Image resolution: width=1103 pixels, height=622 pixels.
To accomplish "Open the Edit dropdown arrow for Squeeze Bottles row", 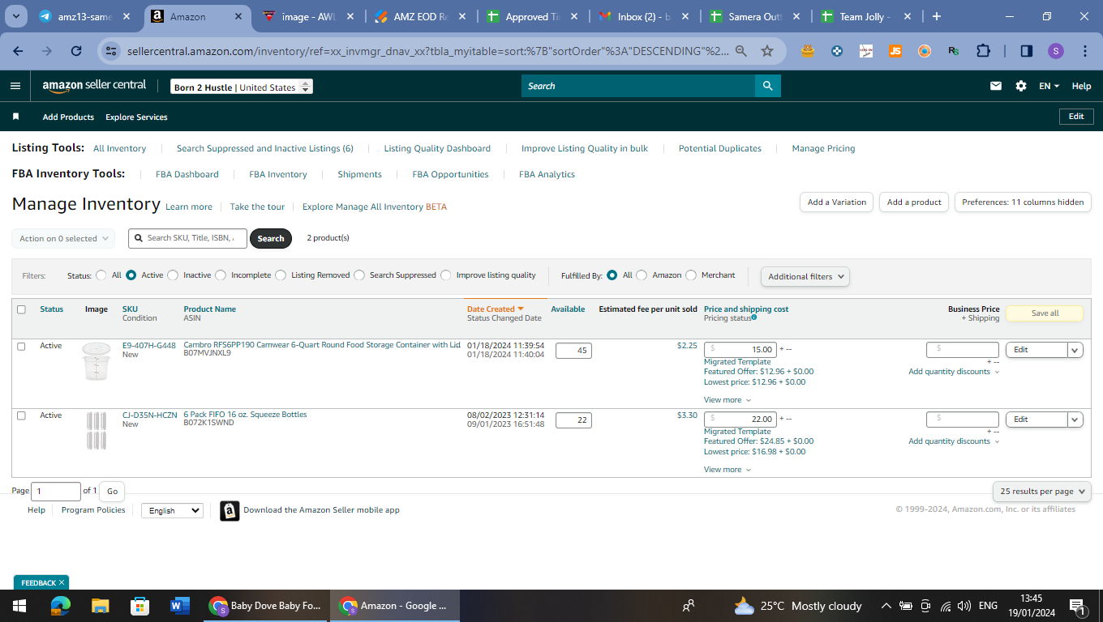I will [x=1075, y=420].
